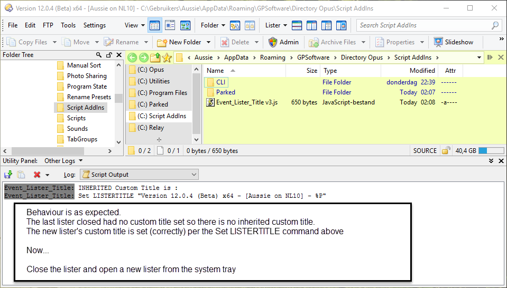Click Event_Lister_Title v3.js file icon
The height and width of the screenshot is (288, 507).
pyautogui.click(x=210, y=102)
